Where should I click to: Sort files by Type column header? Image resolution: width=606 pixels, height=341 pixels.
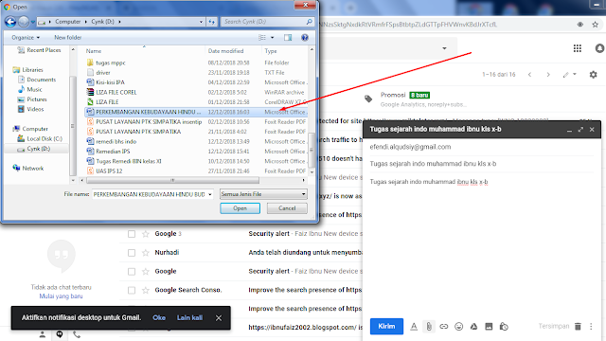[271, 51]
